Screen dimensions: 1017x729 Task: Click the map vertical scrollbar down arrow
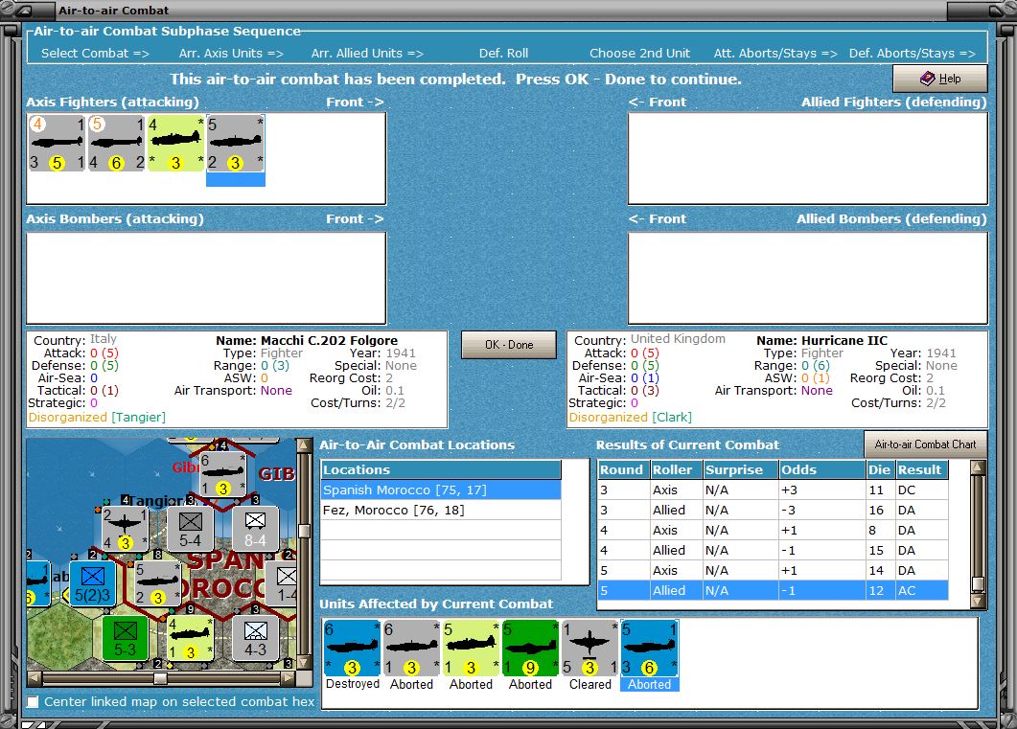coord(303,664)
